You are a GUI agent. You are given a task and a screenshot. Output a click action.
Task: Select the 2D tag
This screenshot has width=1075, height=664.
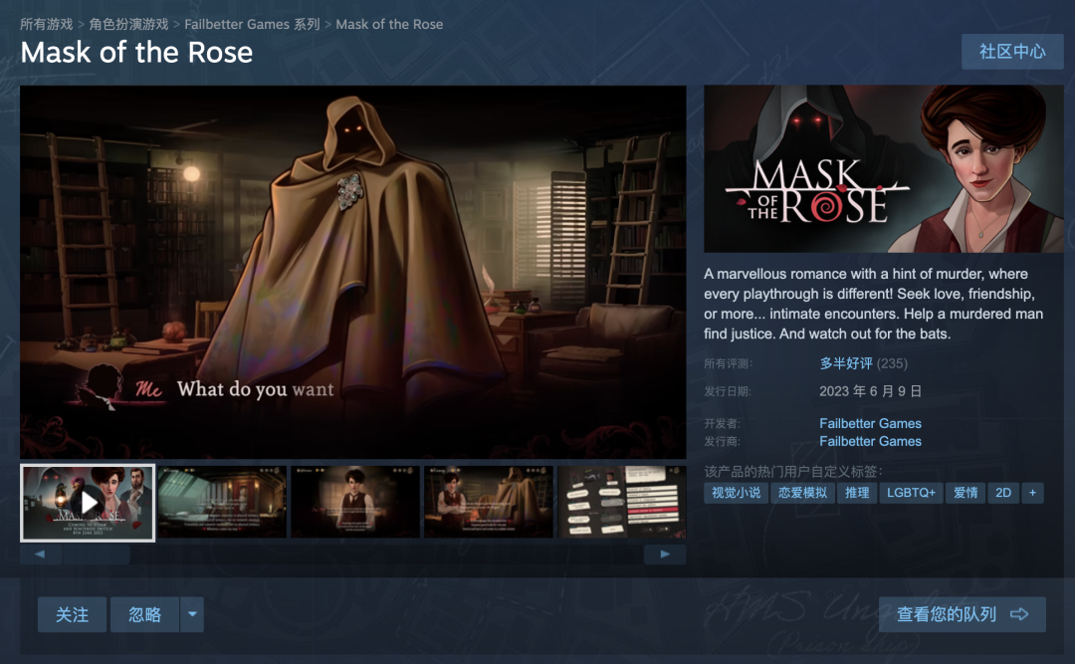tap(1003, 493)
